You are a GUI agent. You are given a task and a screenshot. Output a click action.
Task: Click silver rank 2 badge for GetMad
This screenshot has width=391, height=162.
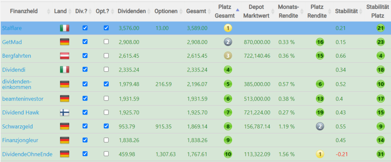click(228, 42)
